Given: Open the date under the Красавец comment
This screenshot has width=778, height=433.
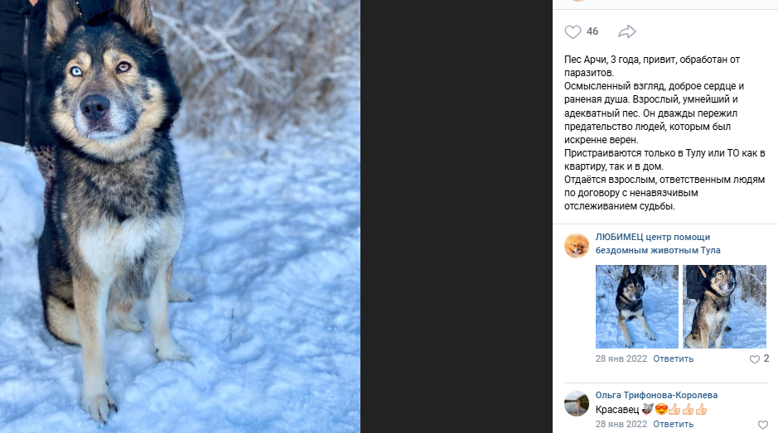Looking at the screenshot, I should [621, 424].
